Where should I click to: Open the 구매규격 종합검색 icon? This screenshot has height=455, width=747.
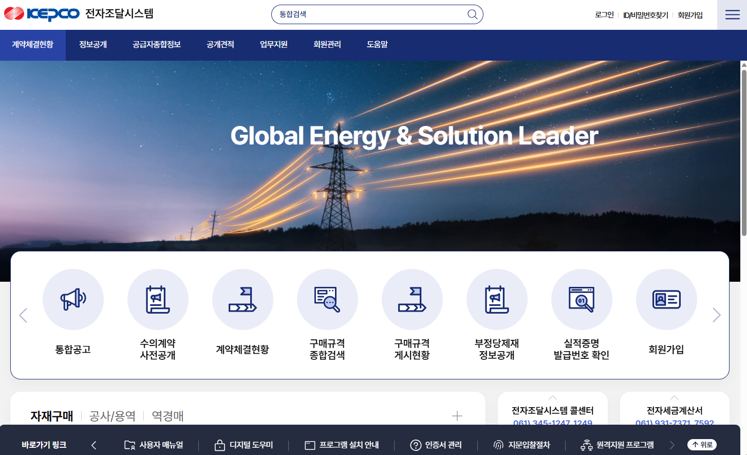pyautogui.click(x=327, y=299)
